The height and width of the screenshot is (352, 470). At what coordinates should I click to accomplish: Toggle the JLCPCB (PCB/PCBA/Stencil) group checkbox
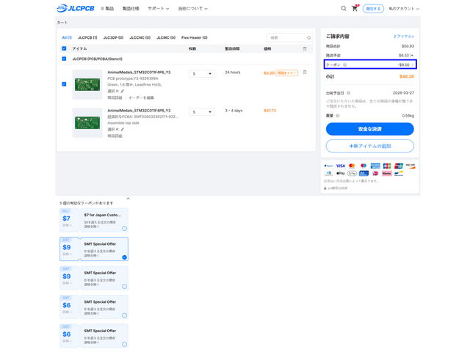64,59
